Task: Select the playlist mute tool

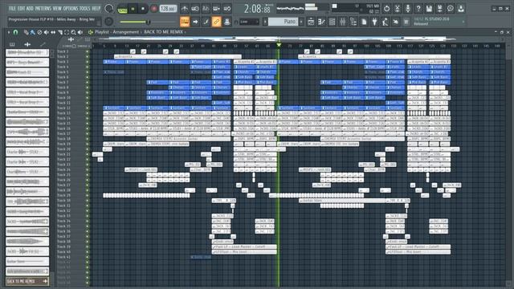Action: (x=47, y=32)
